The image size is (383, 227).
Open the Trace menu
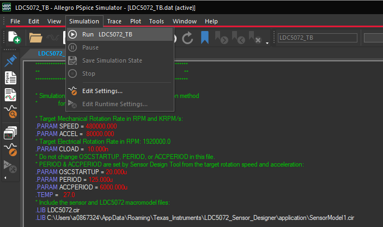point(114,21)
